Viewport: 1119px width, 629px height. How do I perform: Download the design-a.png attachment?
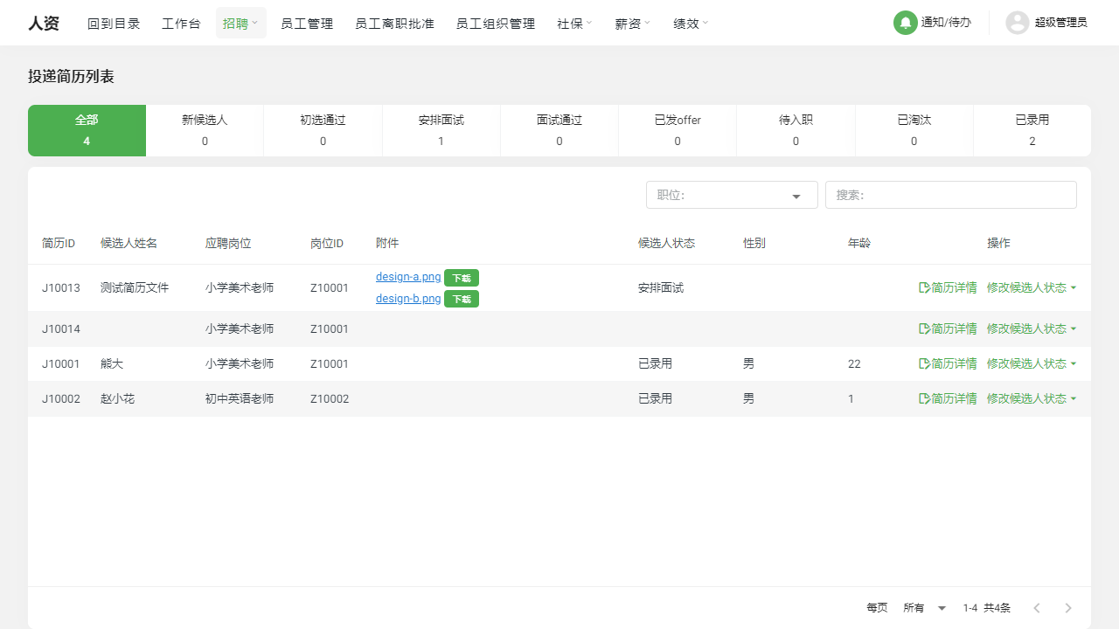pos(461,278)
